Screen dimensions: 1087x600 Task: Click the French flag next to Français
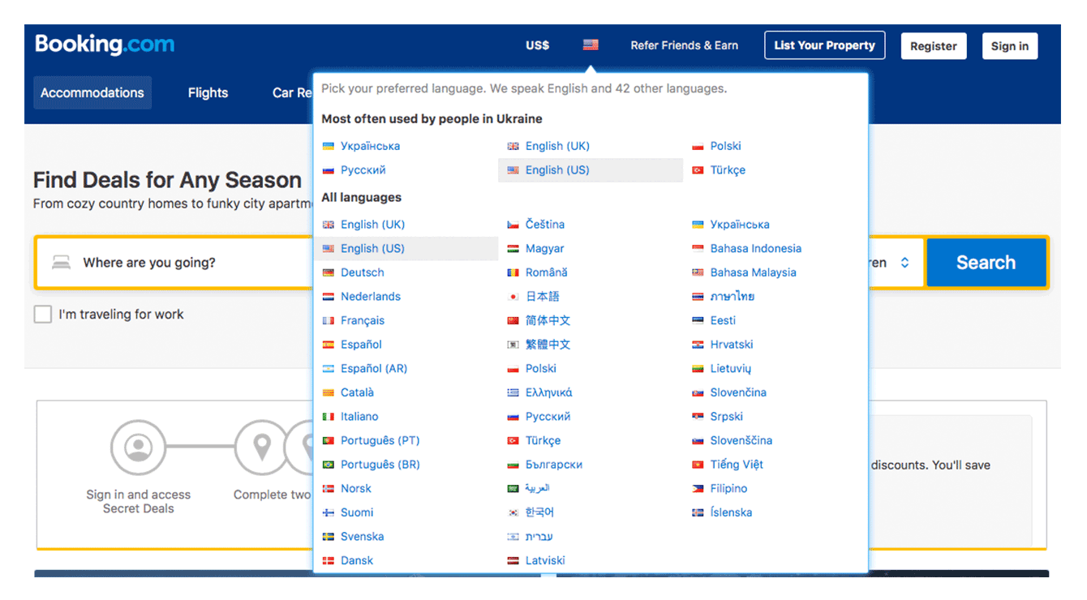329,321
